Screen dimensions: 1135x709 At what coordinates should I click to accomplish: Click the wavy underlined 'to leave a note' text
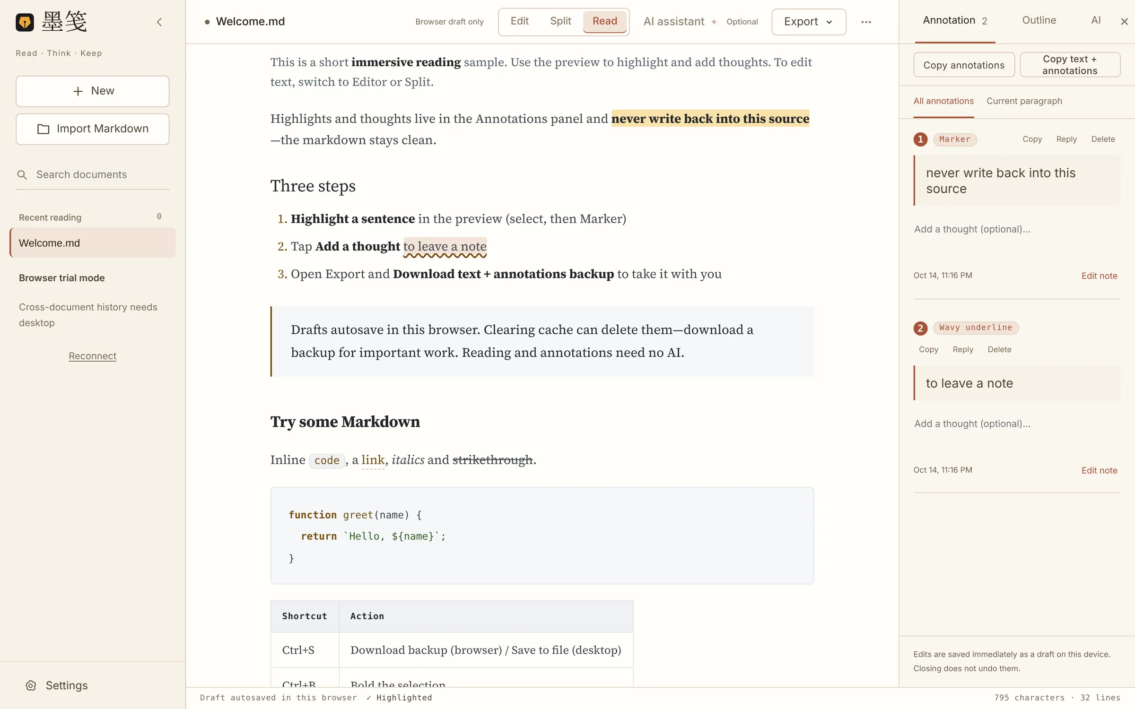pyautogui.click(x=445, y=247)
